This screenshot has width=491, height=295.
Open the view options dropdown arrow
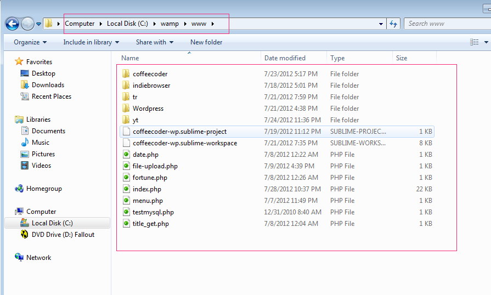click(x=486, y=42)
